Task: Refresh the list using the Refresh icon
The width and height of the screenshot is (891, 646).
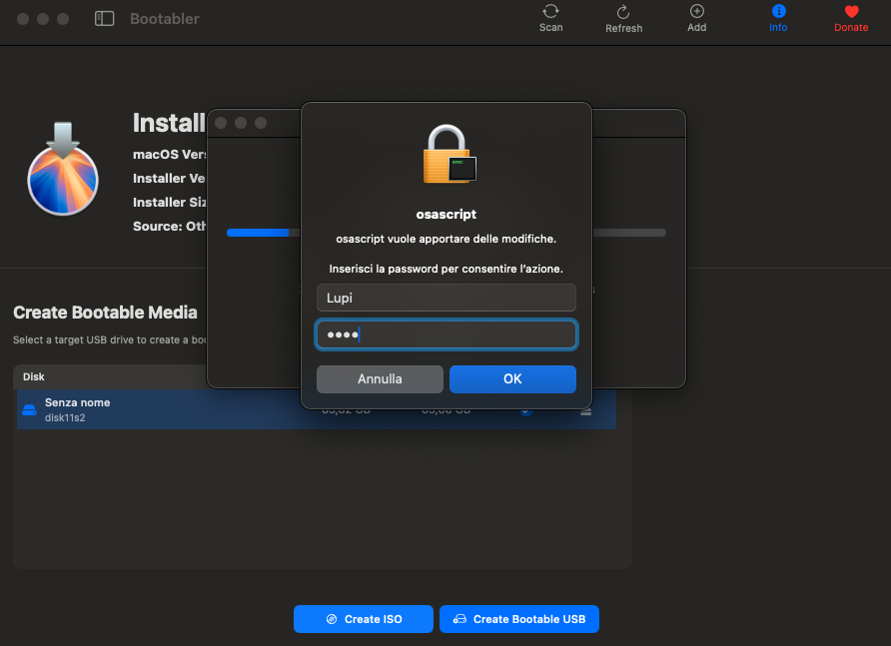Action: (x=623, y=19)
